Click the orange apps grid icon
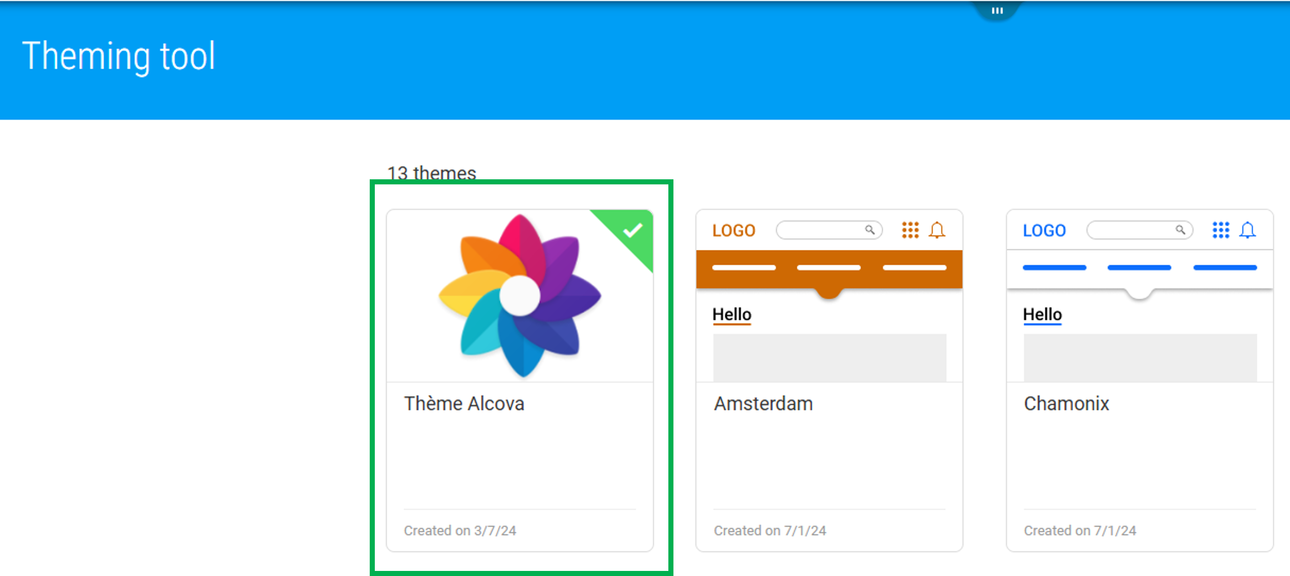This screenshot has width=1290, height=576. (x=910, y=230)
